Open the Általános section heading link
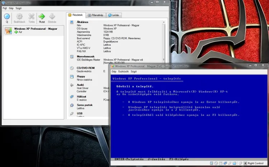The height and width of the screenshot is (167, 269). (x=82, y=22)
